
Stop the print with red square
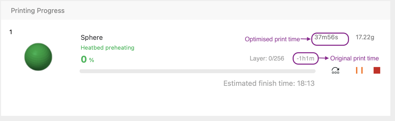click(377, 70)
